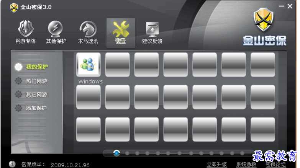
Task: Click the gear icon beside 热门网游
Action: click(18, 81)
